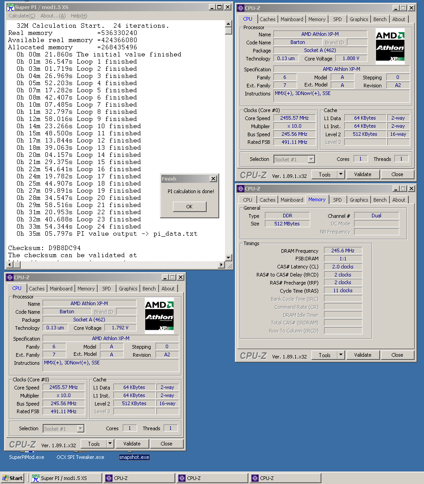Switch to Mainboard tab in top-right CPU-Z

292,19
